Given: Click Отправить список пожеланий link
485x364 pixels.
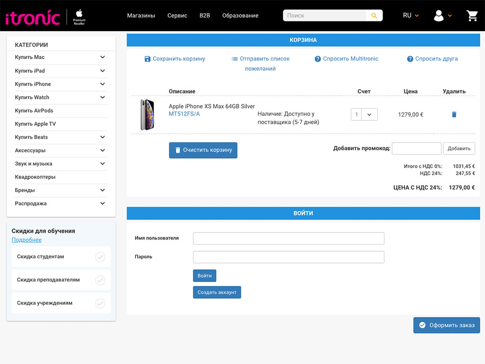Looking at the screenshot, I should click(264, 64).
